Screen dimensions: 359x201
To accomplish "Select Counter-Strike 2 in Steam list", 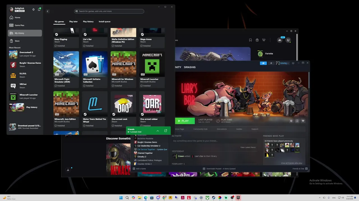I will [x=144, y=164].
